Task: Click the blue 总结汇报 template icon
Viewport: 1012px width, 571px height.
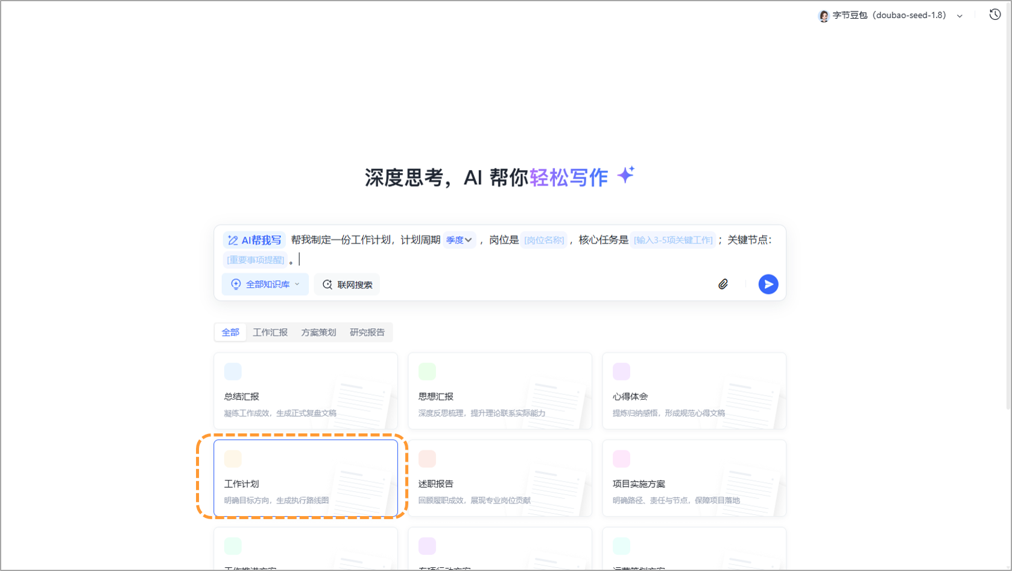Action: (x=233, y=371)
